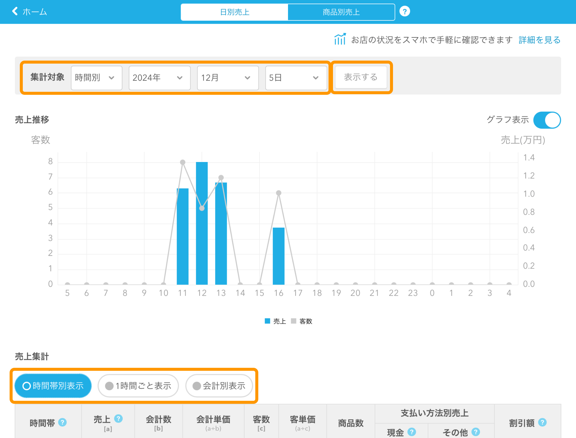
Task: Select the 時間帯別表示 radio option
Action: pos(53,385)
